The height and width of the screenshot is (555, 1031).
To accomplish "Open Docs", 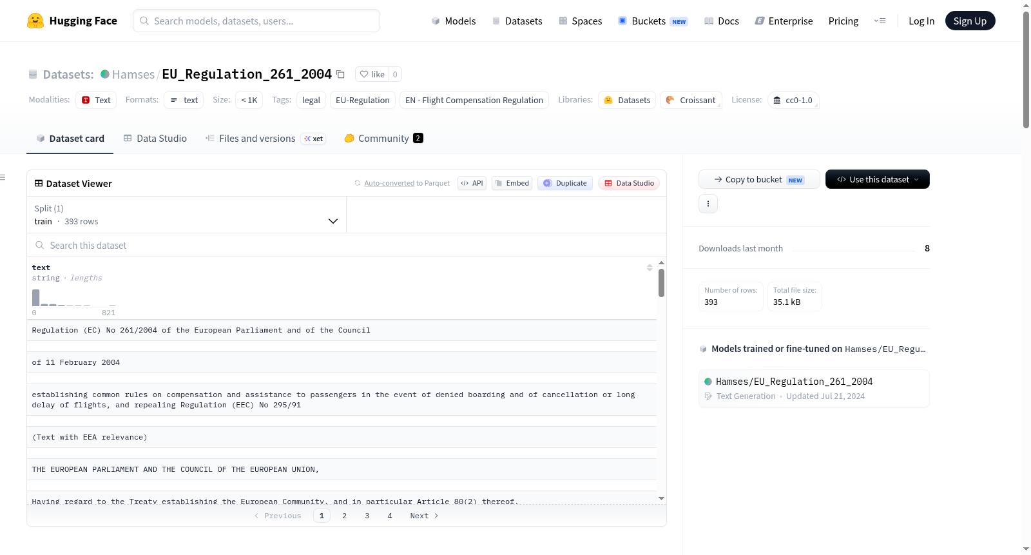I will pos(722,21).
